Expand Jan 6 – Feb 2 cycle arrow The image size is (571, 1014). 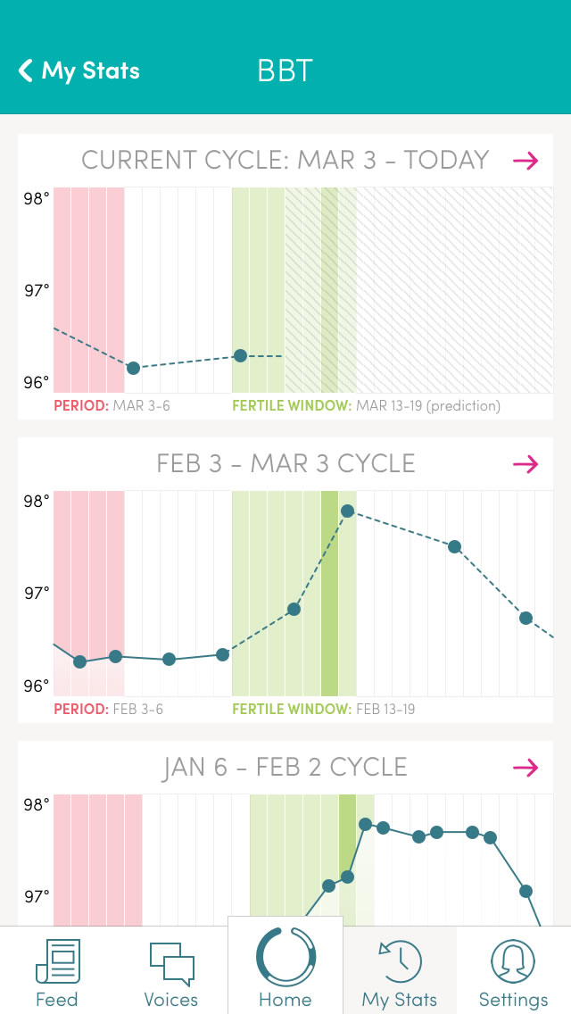tap(525, 768)
